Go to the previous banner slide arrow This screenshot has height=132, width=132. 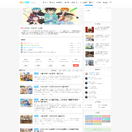click(21, 16)
